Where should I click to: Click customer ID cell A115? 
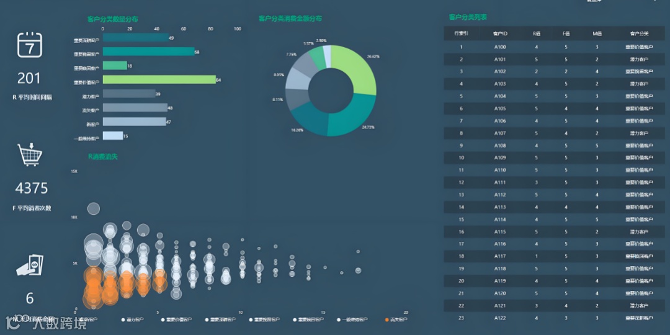(x=500, y=232)
